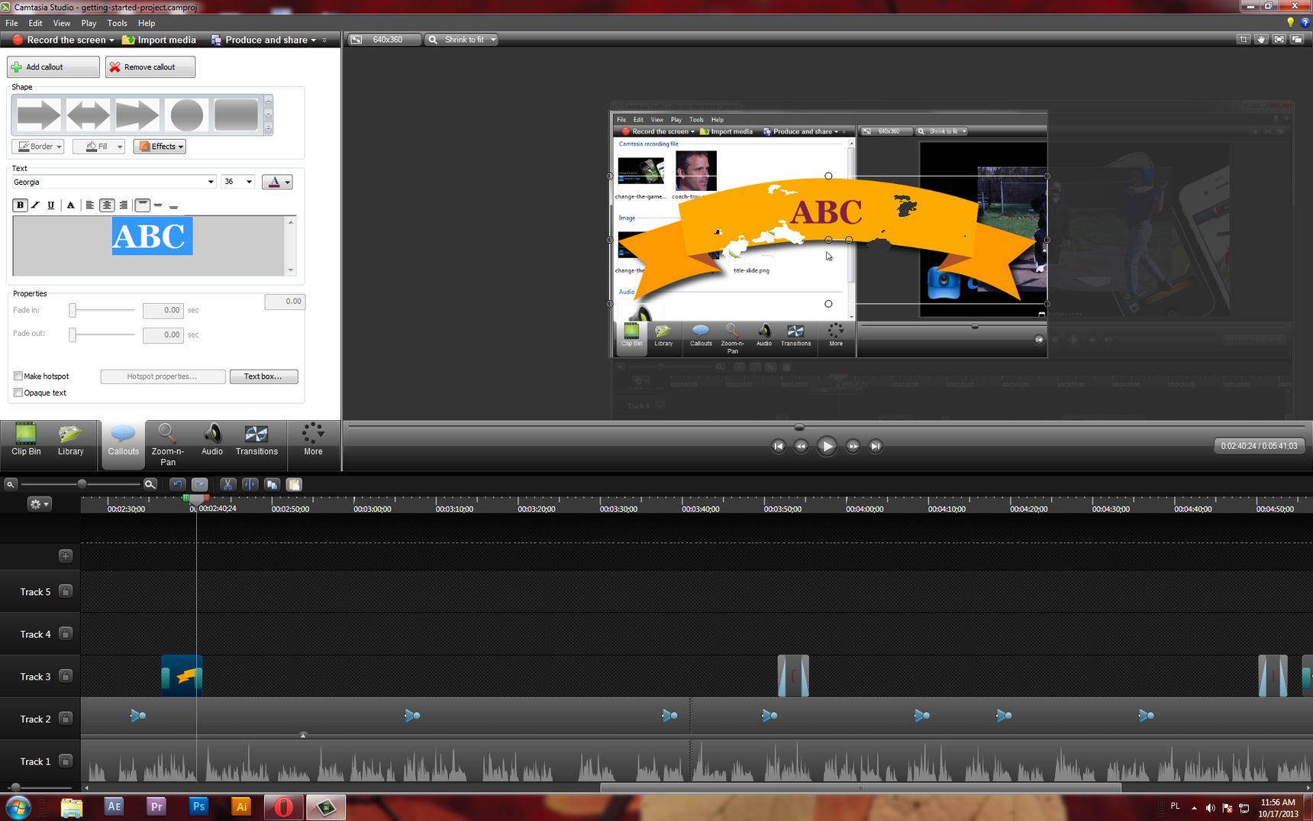Toggle underline text formatting
The image size is (1313, 821).
click(51, 205)
